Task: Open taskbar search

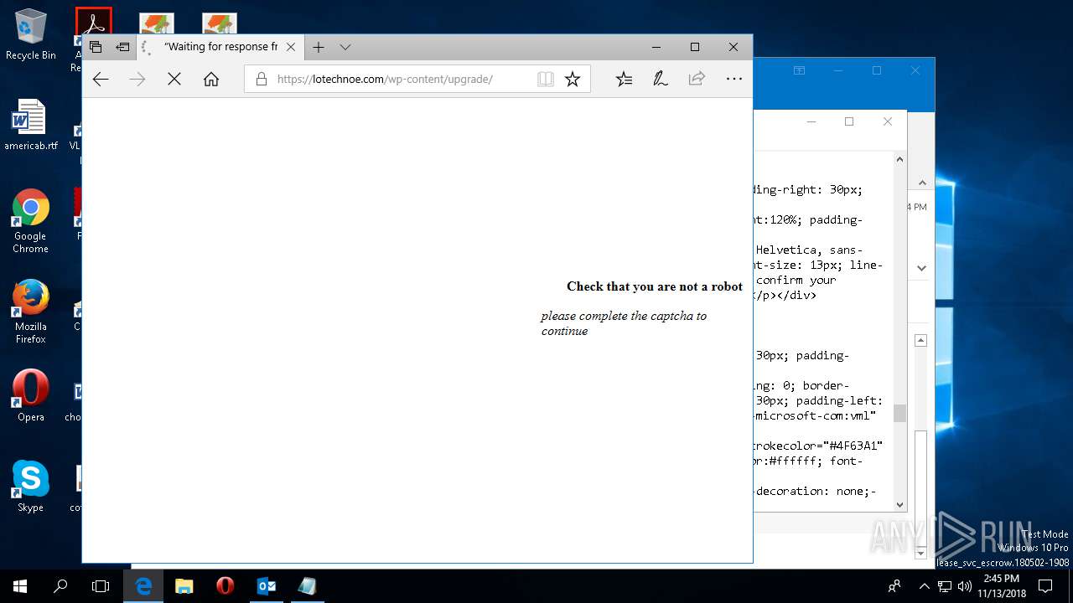Action: 60,586
